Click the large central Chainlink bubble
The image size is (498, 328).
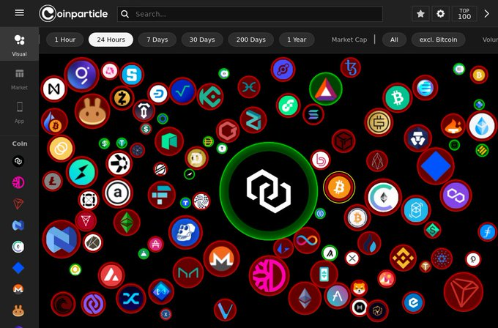[269, 191]
